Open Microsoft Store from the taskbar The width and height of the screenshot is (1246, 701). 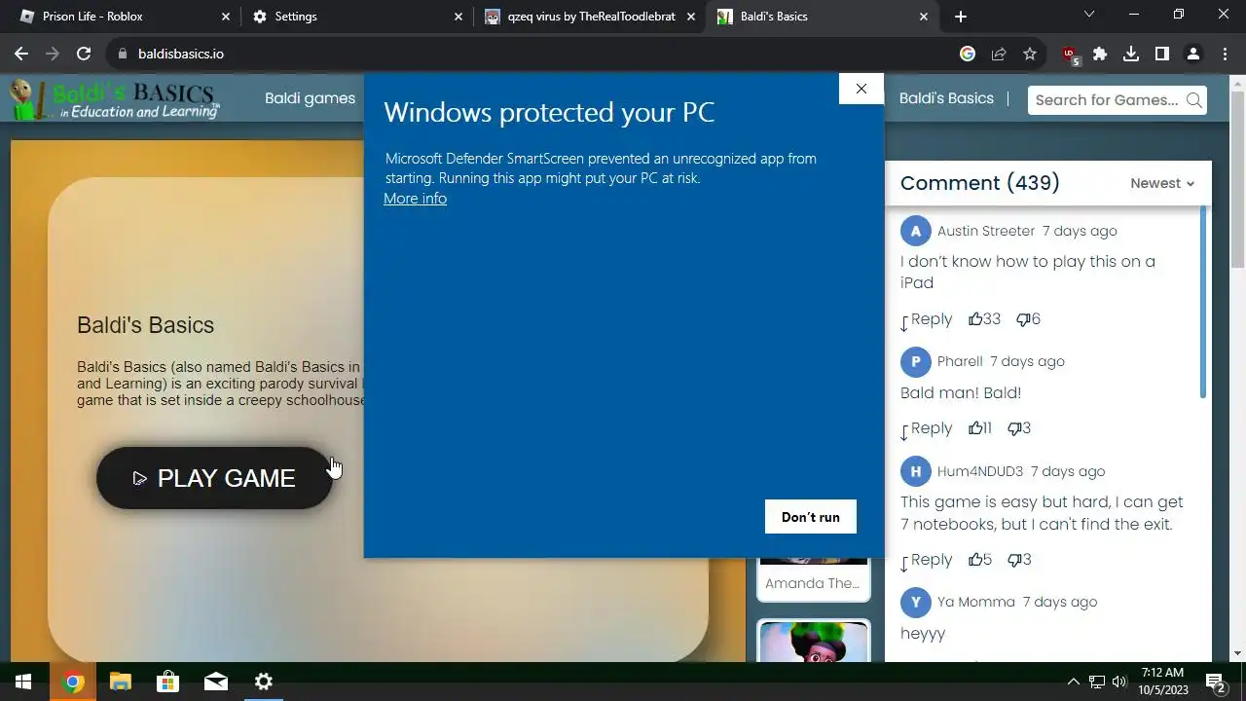point(167,682)
